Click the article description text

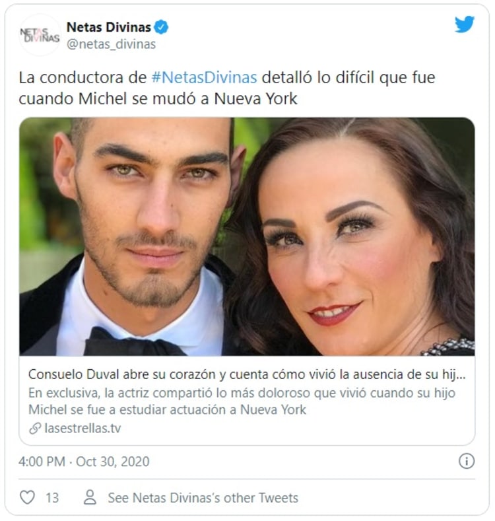pos(242,401)
